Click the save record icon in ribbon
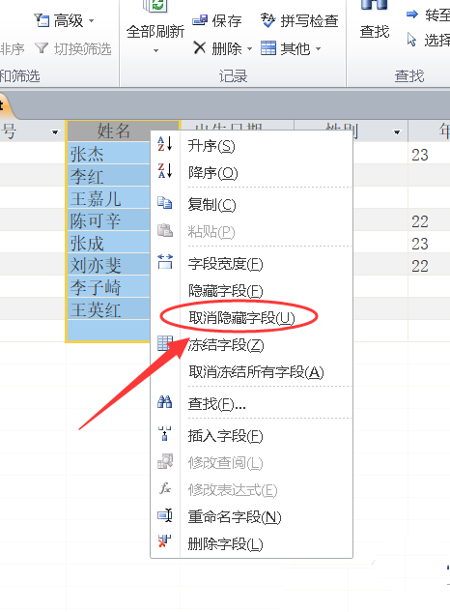Image resolution: width=450 pixels, height=612 pixels. (x=200, y=20)
